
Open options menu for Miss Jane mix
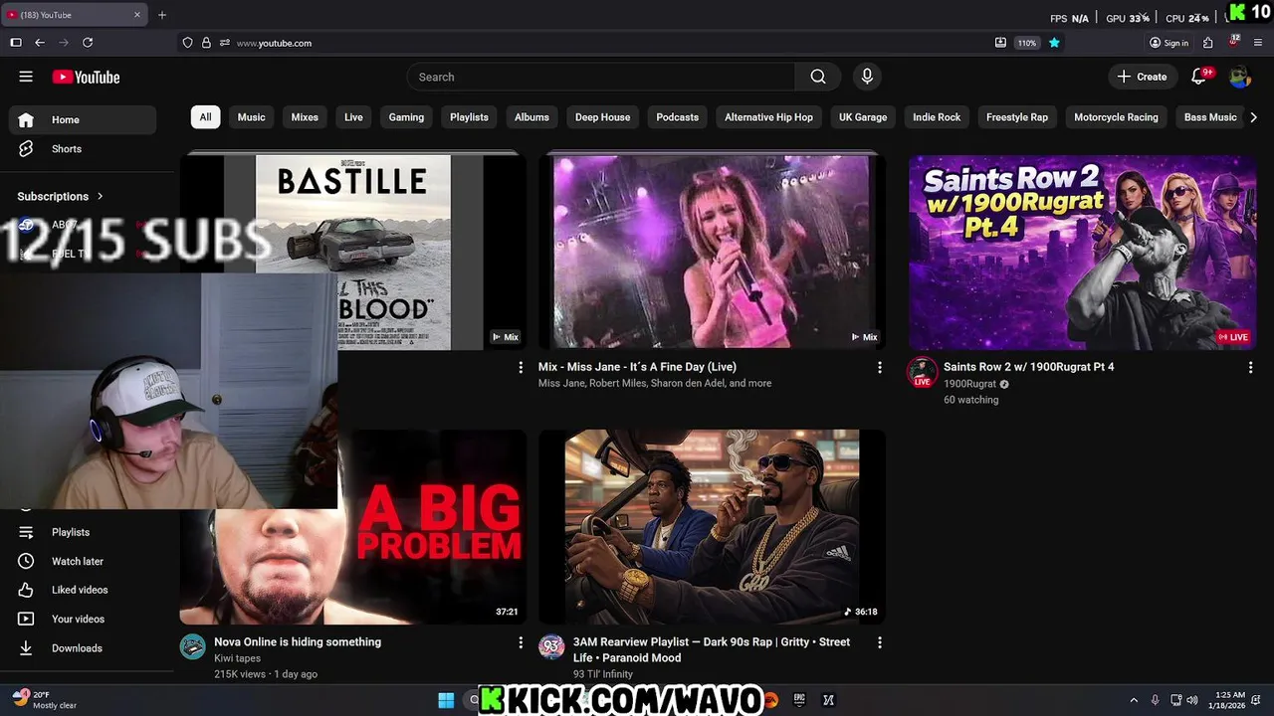[x=879, y=368]
